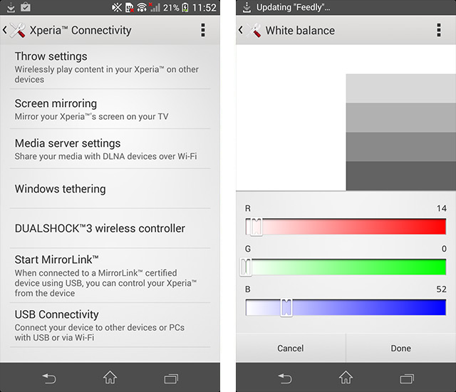This screenshot has width=456, height=392.
Task: Tap the Play Store bag notification icon
Action: [x=26, y=7]
